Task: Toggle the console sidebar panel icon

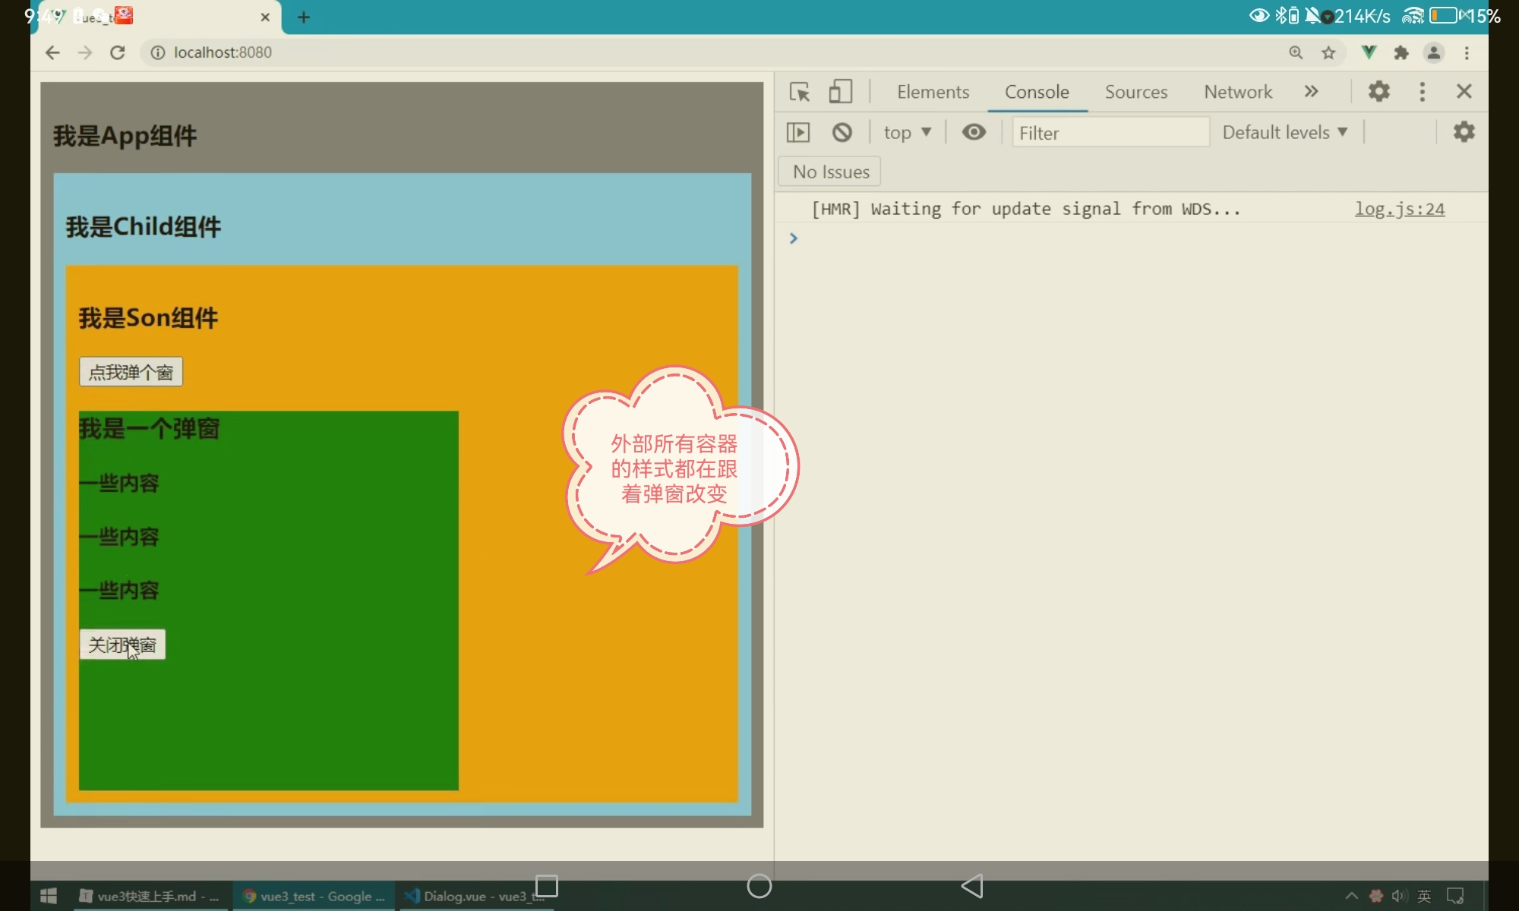Action: pos(798,133)
